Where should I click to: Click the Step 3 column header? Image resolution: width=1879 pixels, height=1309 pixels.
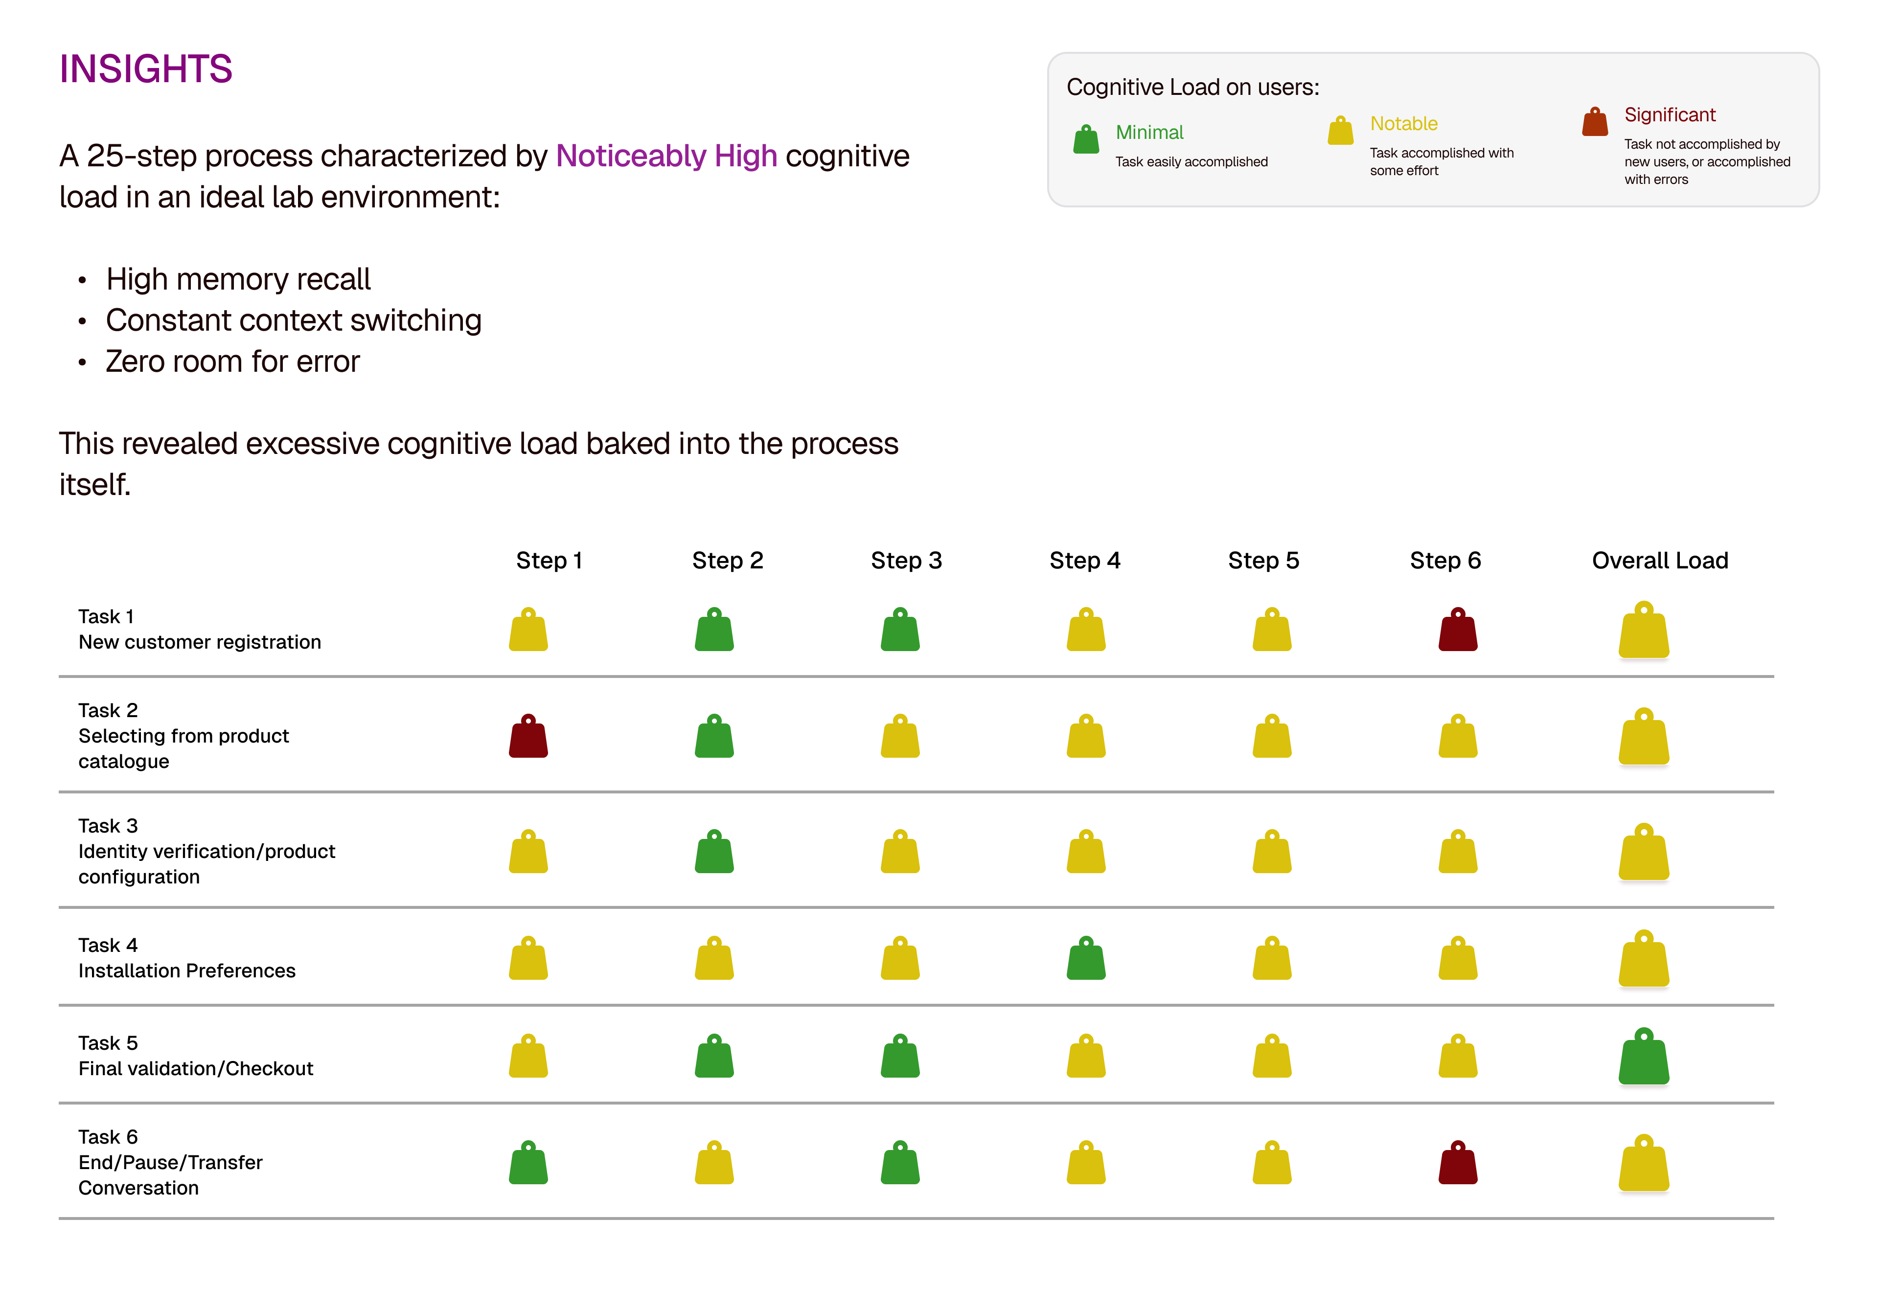tap(906, 561)
